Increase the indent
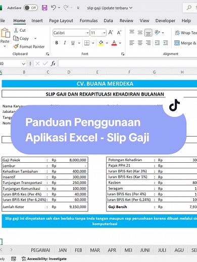Viewport: 197px width, 262px height. 166,43
